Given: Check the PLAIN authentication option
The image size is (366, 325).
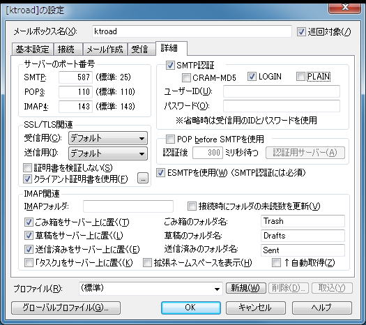Looking at the screenshot, I should [x=300, y=76].
